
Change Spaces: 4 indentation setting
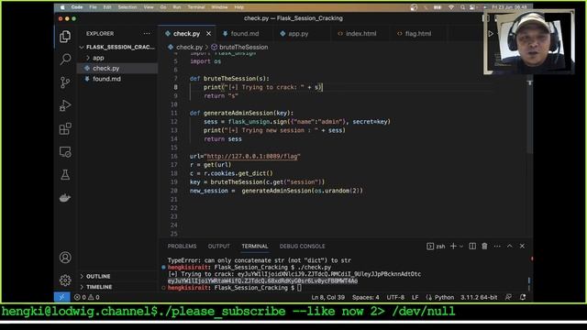tap(365, 297)
